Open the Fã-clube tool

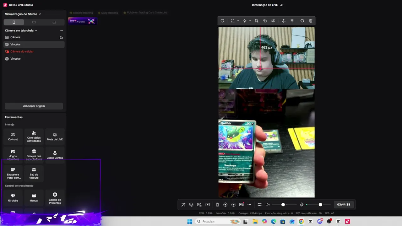click(x=13, y=198)
